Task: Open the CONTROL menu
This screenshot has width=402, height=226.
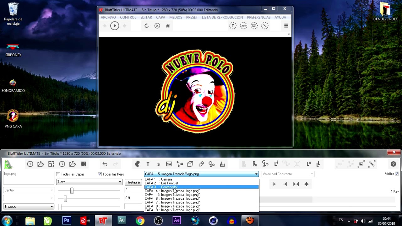Action: click(128, 17)
